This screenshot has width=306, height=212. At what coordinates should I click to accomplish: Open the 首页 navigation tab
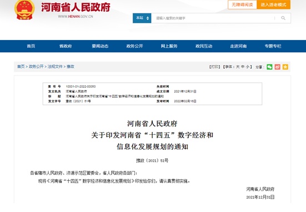click(31, 46)
